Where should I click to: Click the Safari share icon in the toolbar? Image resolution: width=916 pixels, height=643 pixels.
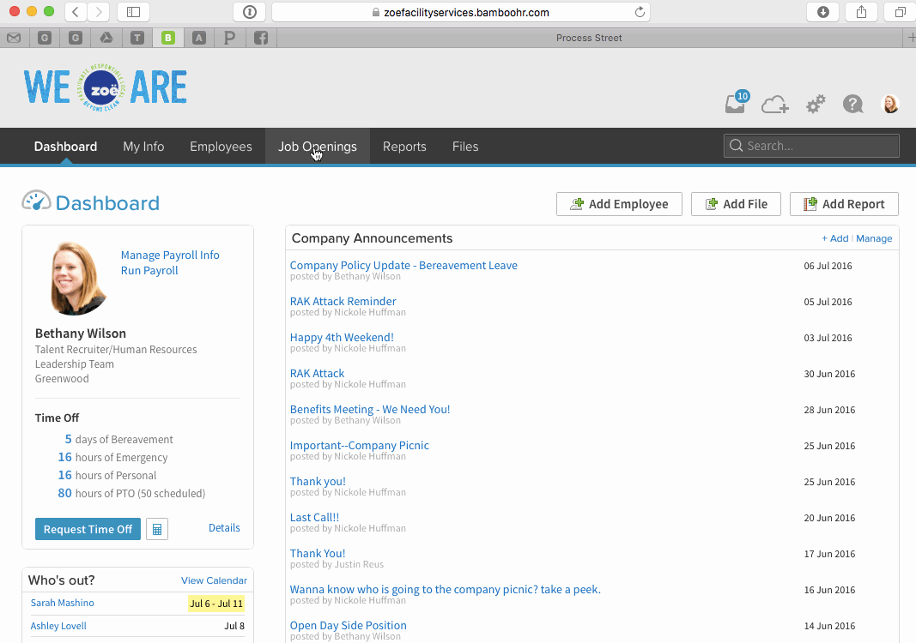[x=861, y=12]
